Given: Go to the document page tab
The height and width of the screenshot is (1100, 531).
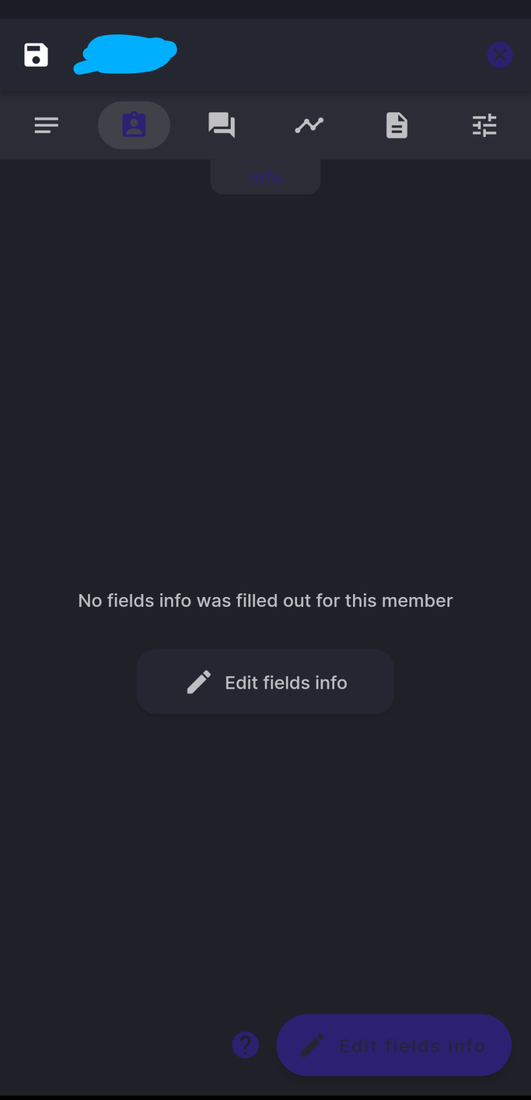Looking at the screenshot, I should (x=397, y=125).
